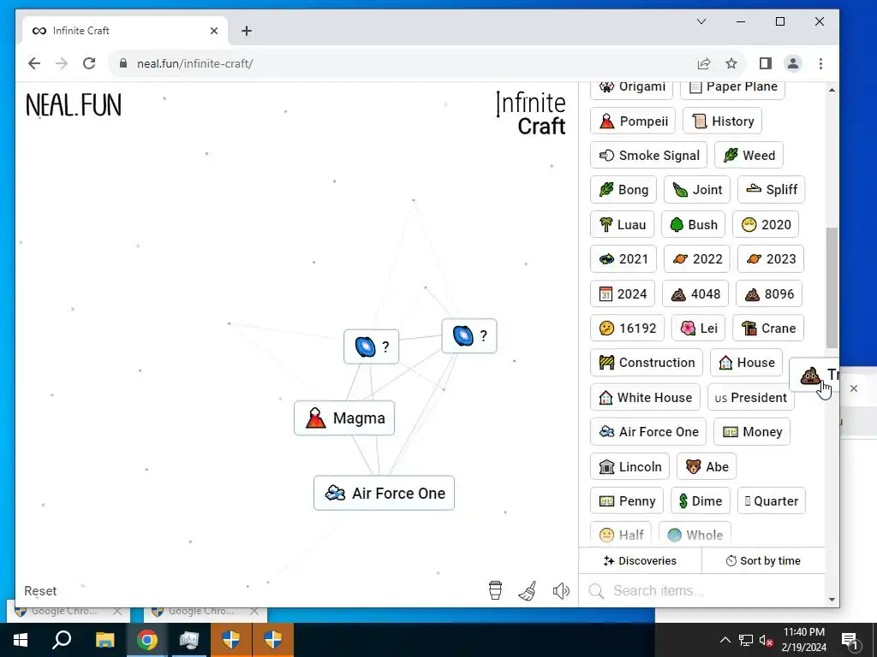Viewport: 877px width, 657px height.
Task: Open the notification center icon
Action: click(850, 640)
